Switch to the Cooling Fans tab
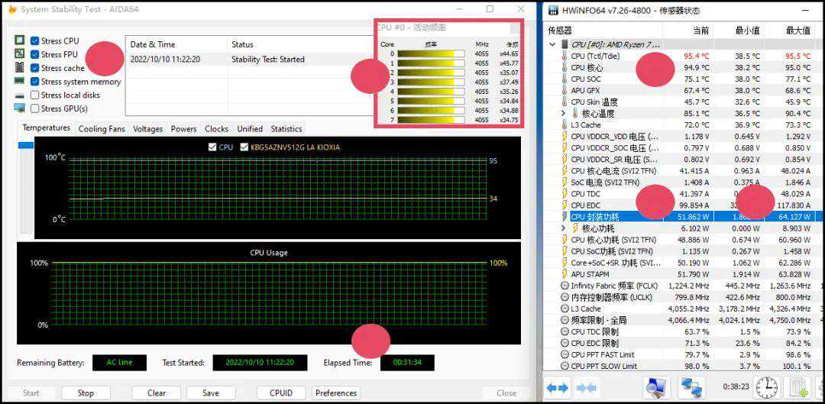The width and height of the screenshot is (825, 404). (103, 129)
